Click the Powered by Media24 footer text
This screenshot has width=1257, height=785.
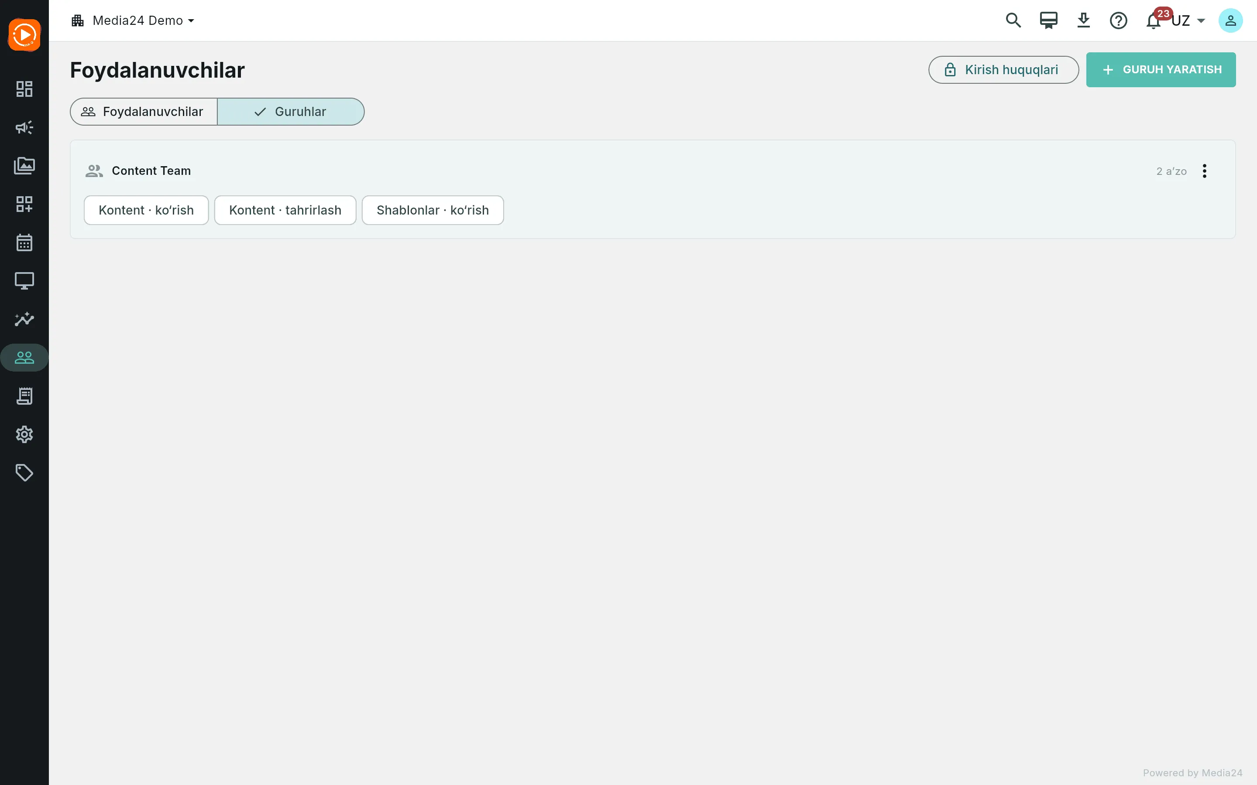tap(1192, 772)
